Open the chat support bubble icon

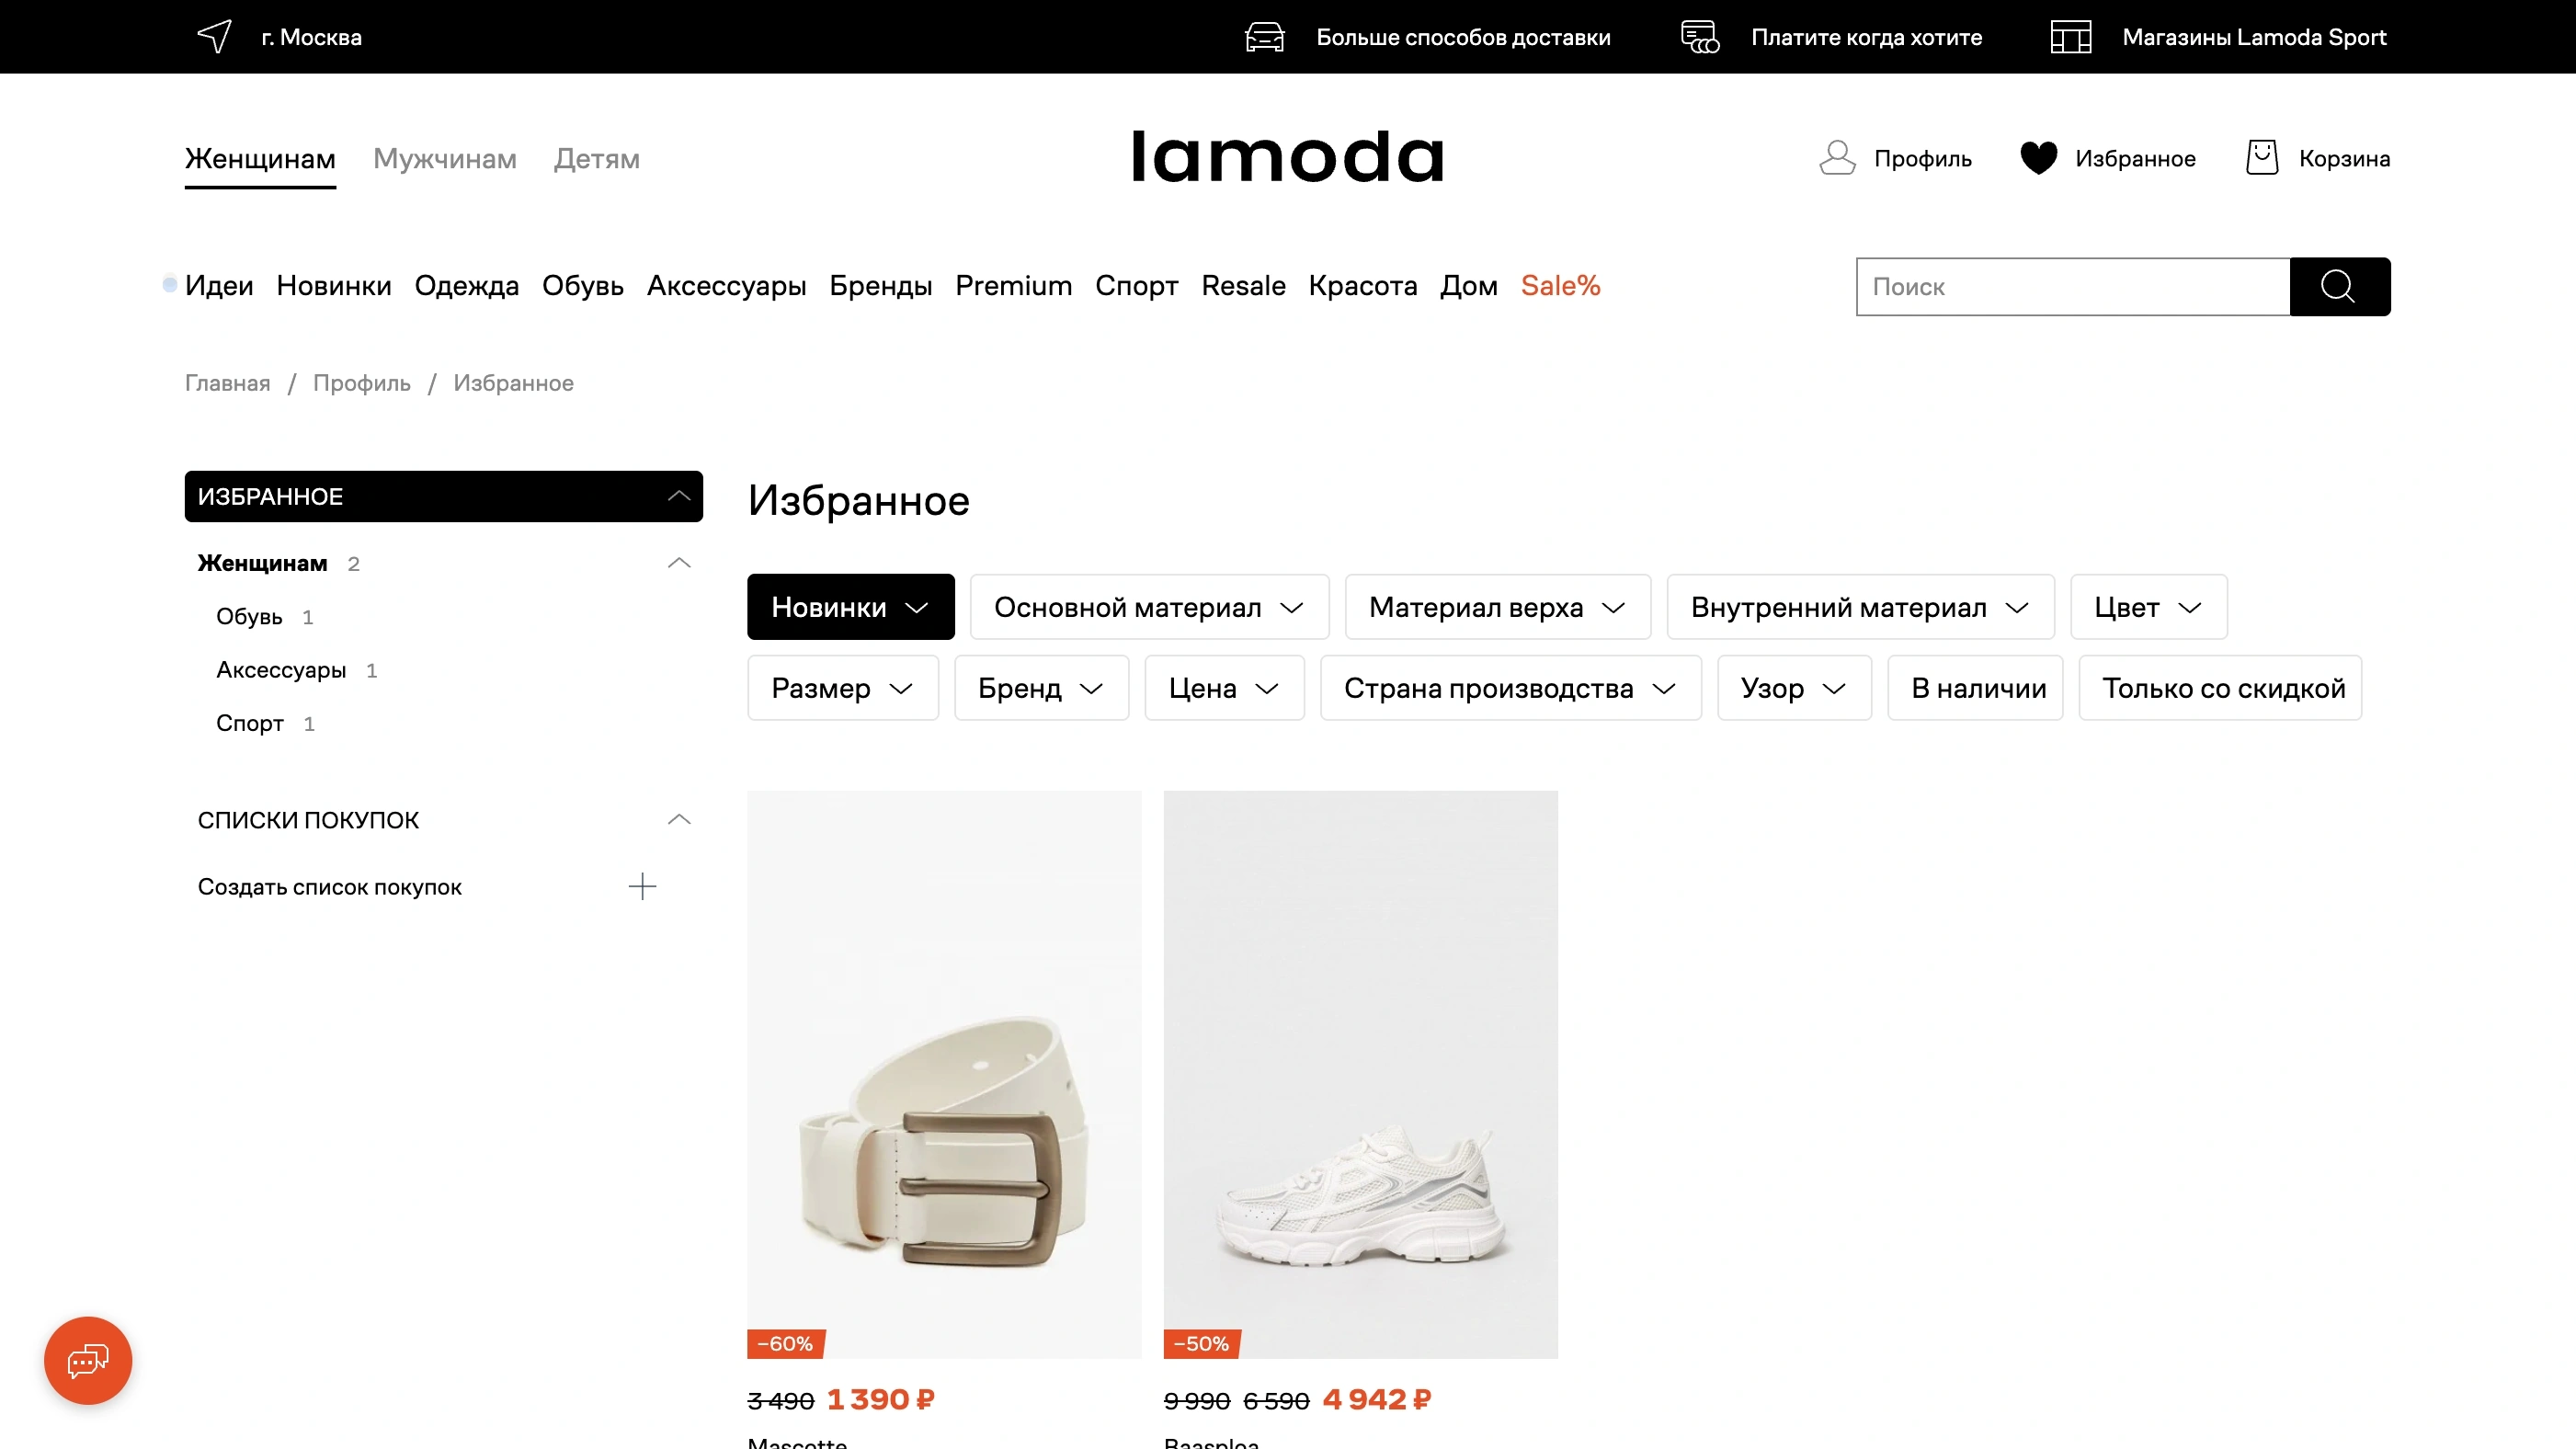tap(87, 1360)
